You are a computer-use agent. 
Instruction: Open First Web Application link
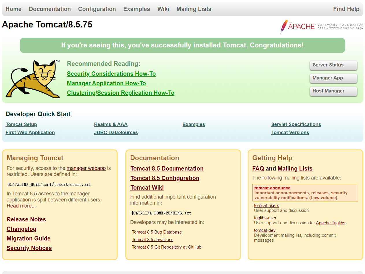(x=30, y=132)
